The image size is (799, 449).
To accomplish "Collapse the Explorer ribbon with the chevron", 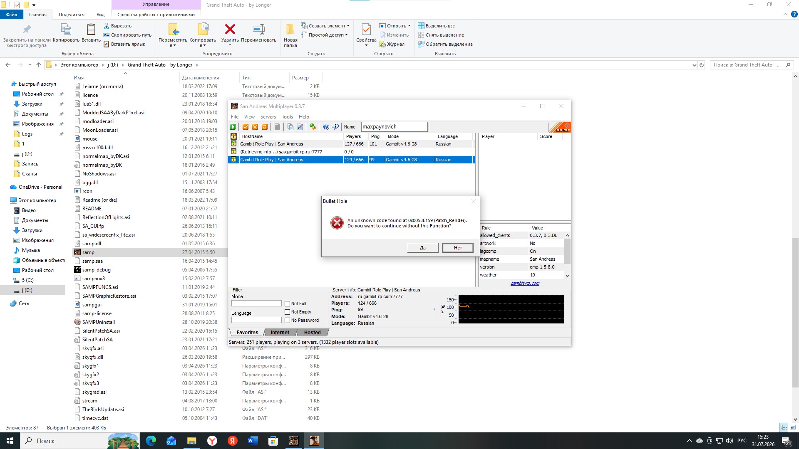I will [785, 14].
